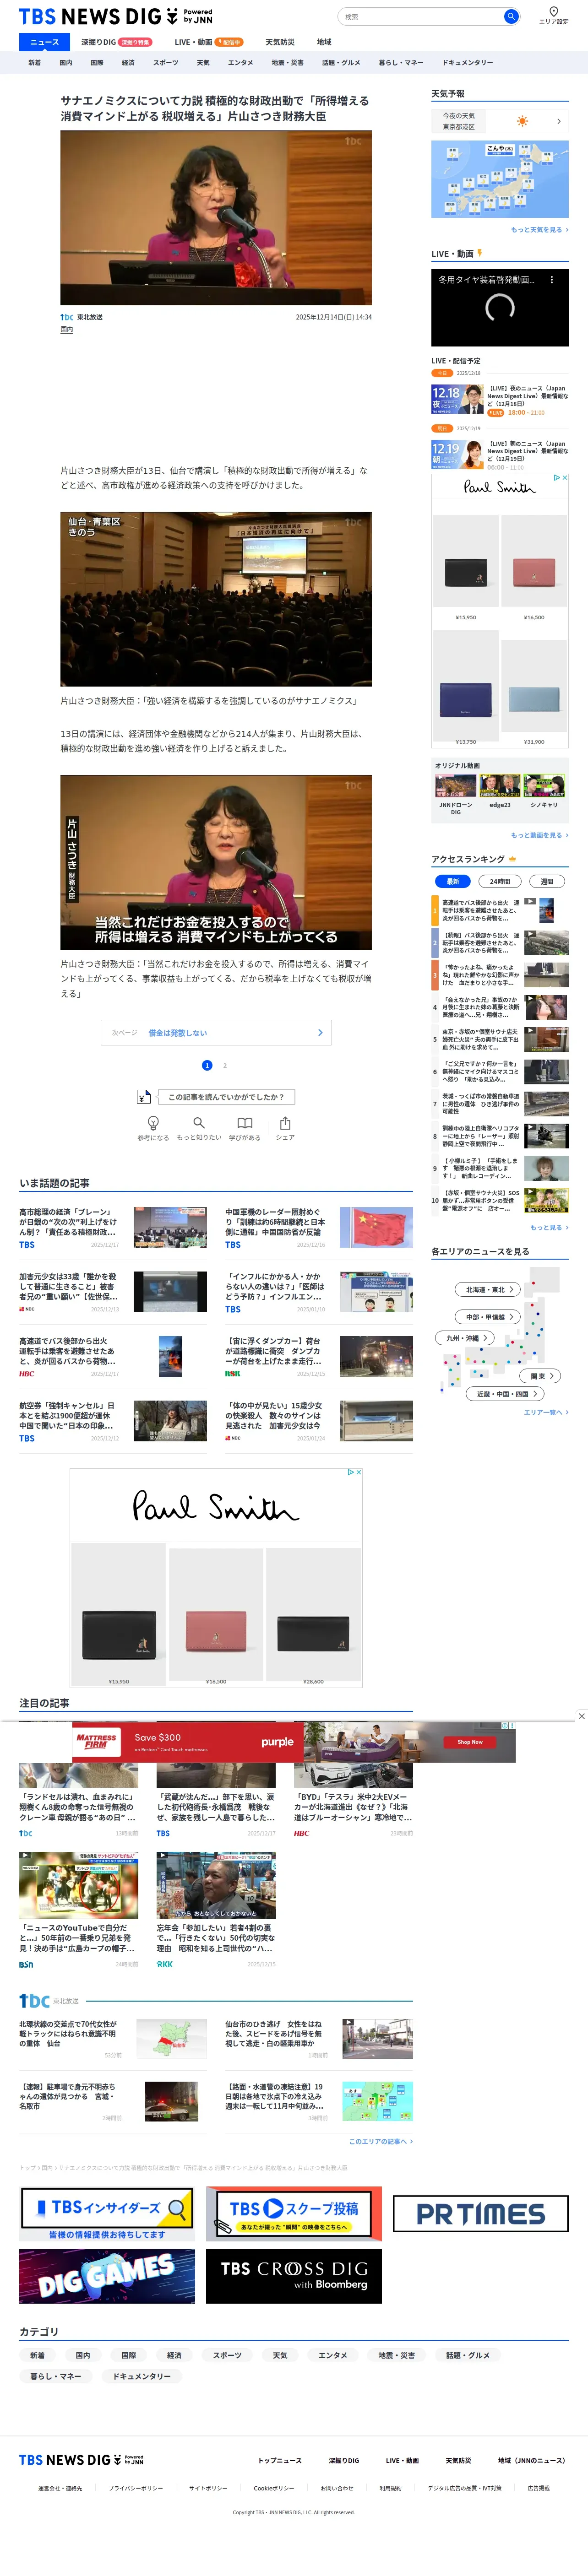Image resolution: width=588 pixels, height=2576 pixels.
Task: Select the LIVE・動画 tab
Action: (x=208, y=42)
